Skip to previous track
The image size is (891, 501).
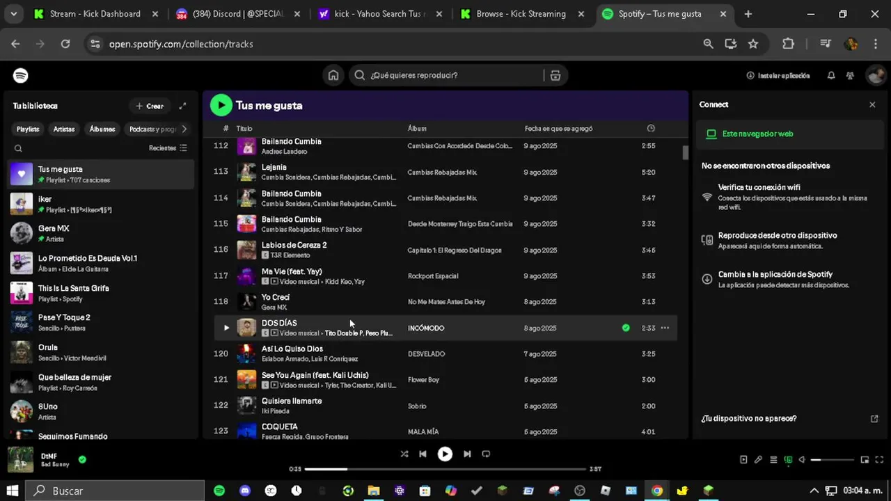(423, 454)
